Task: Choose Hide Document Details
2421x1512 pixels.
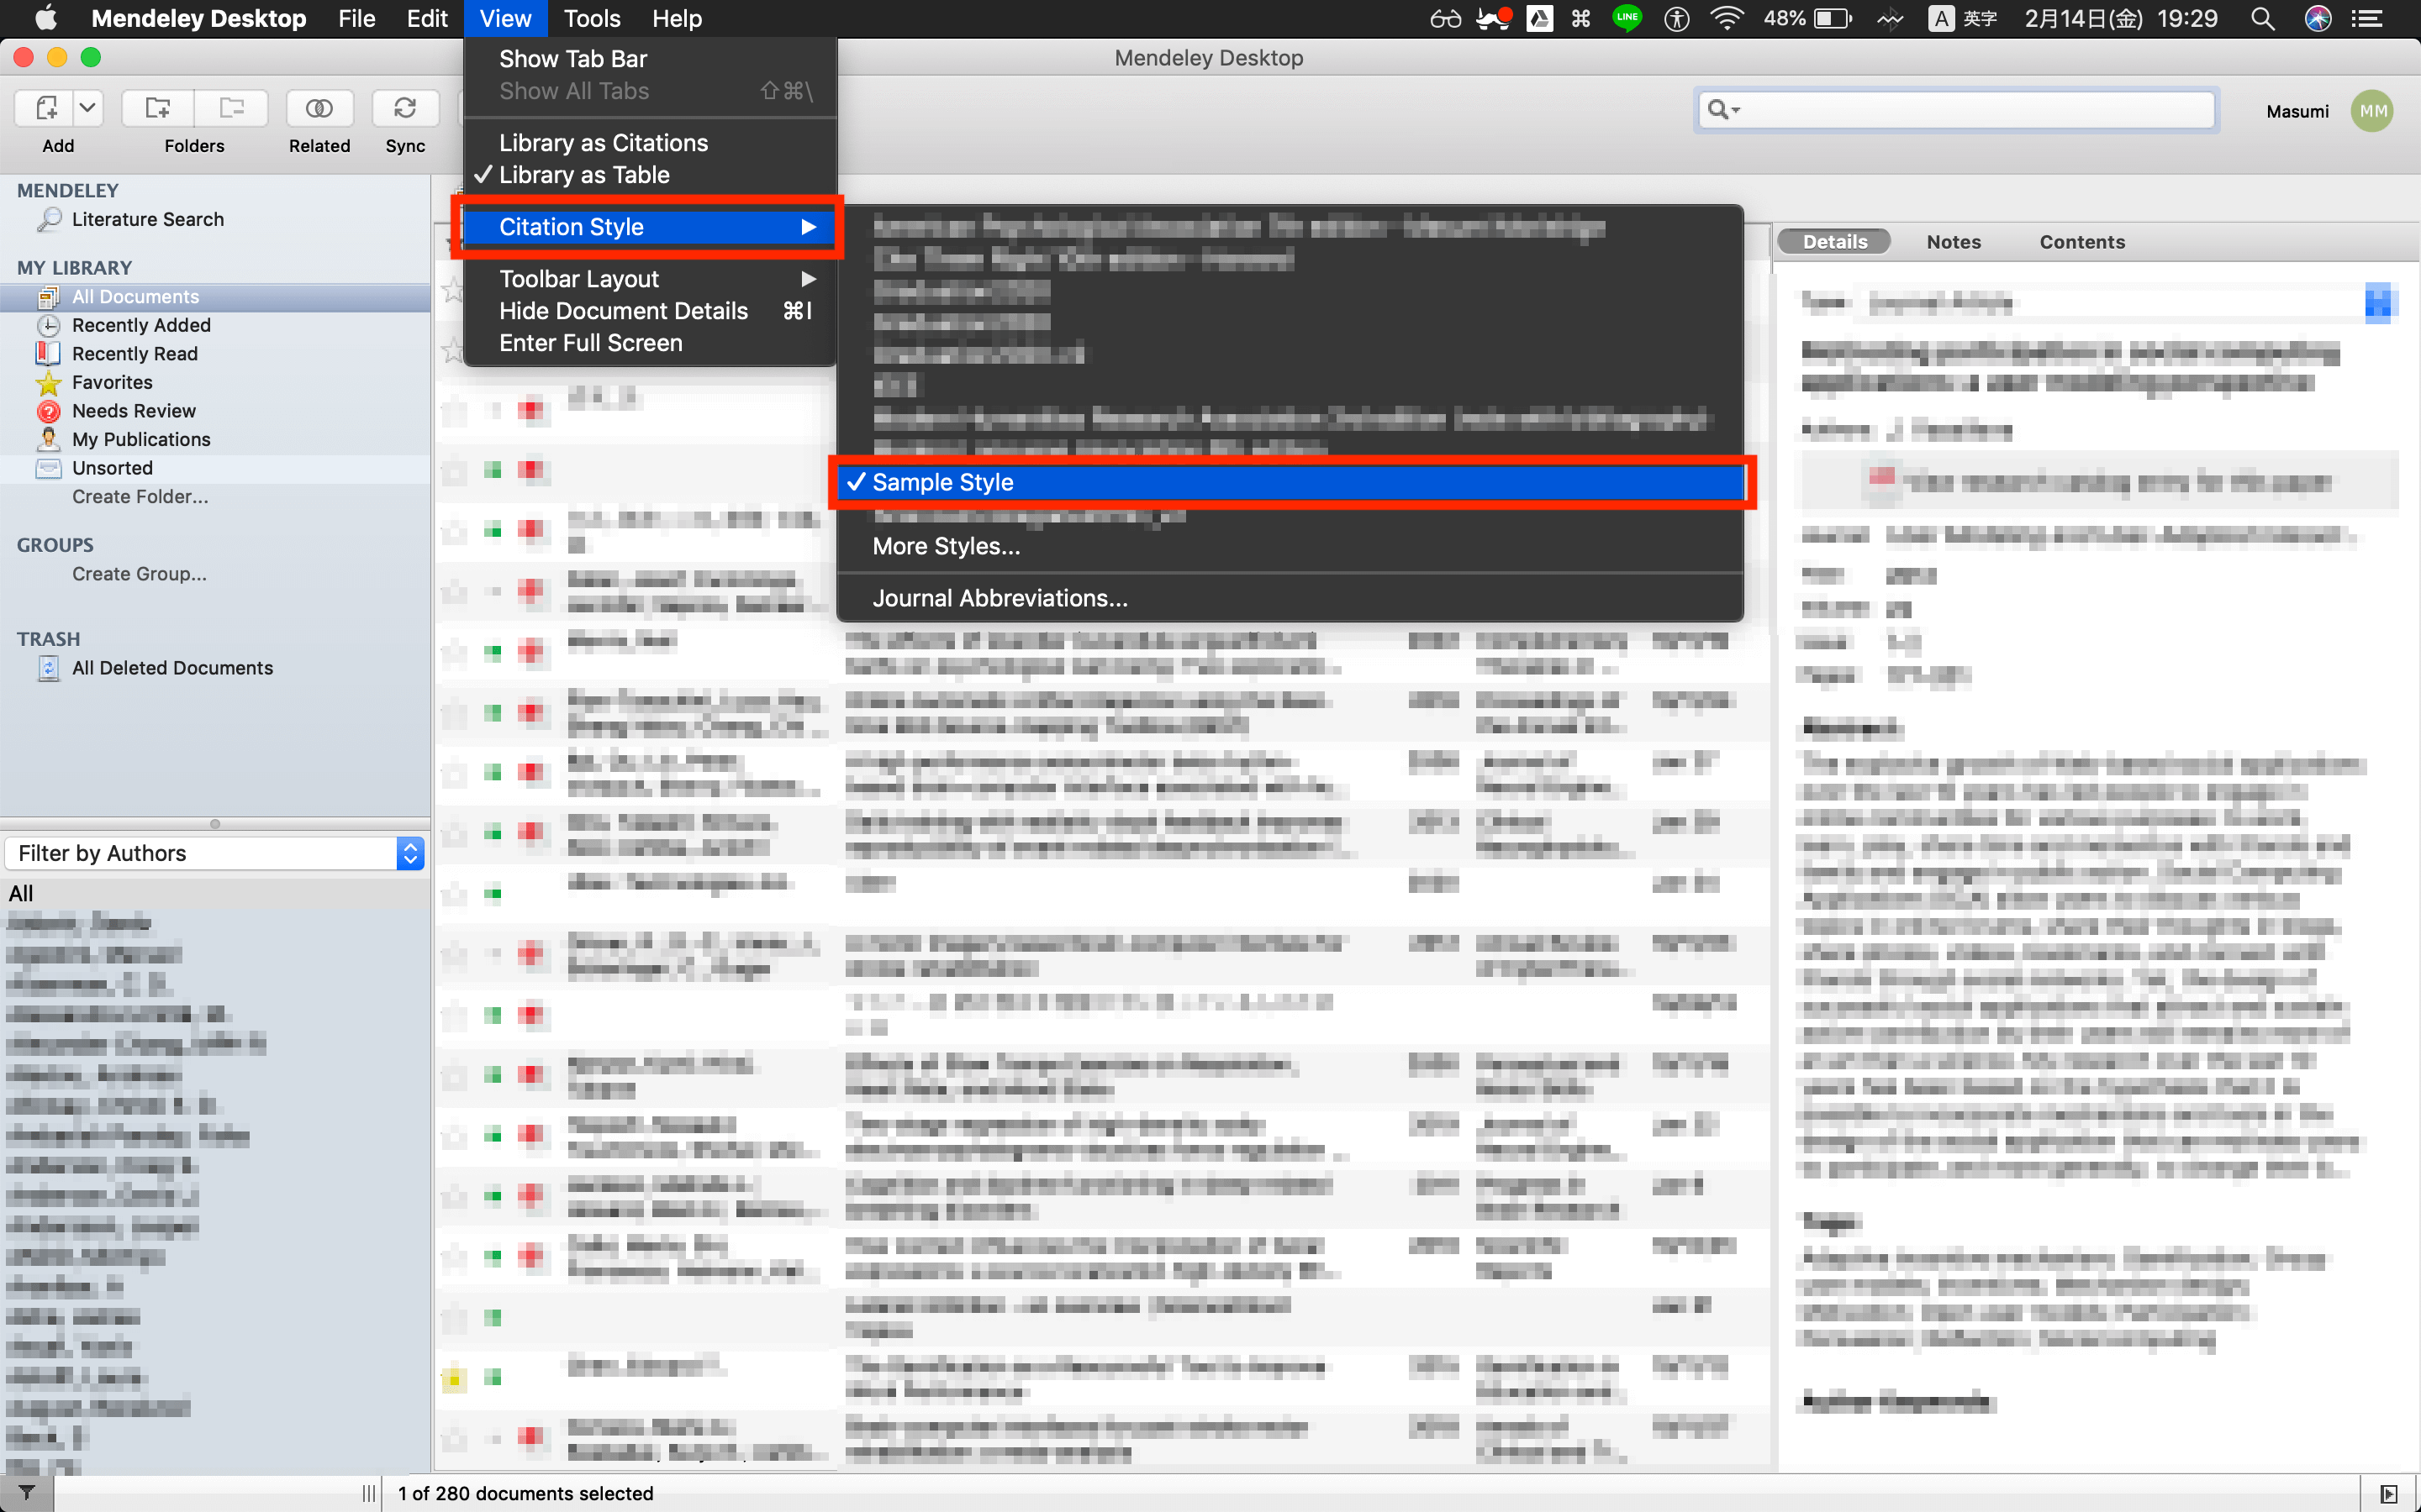Action: 651,311
